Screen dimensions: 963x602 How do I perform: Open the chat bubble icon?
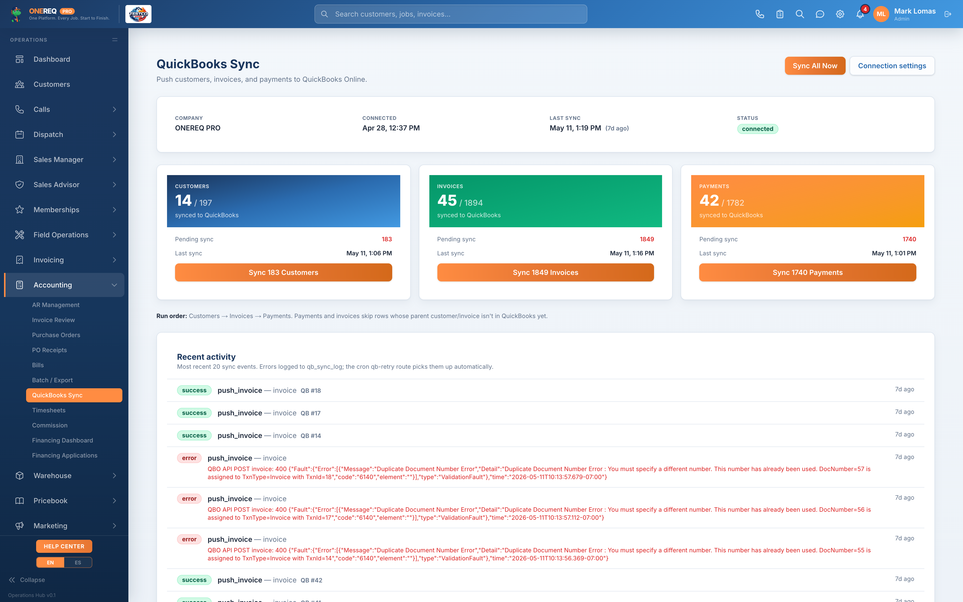tap(820, 14)
